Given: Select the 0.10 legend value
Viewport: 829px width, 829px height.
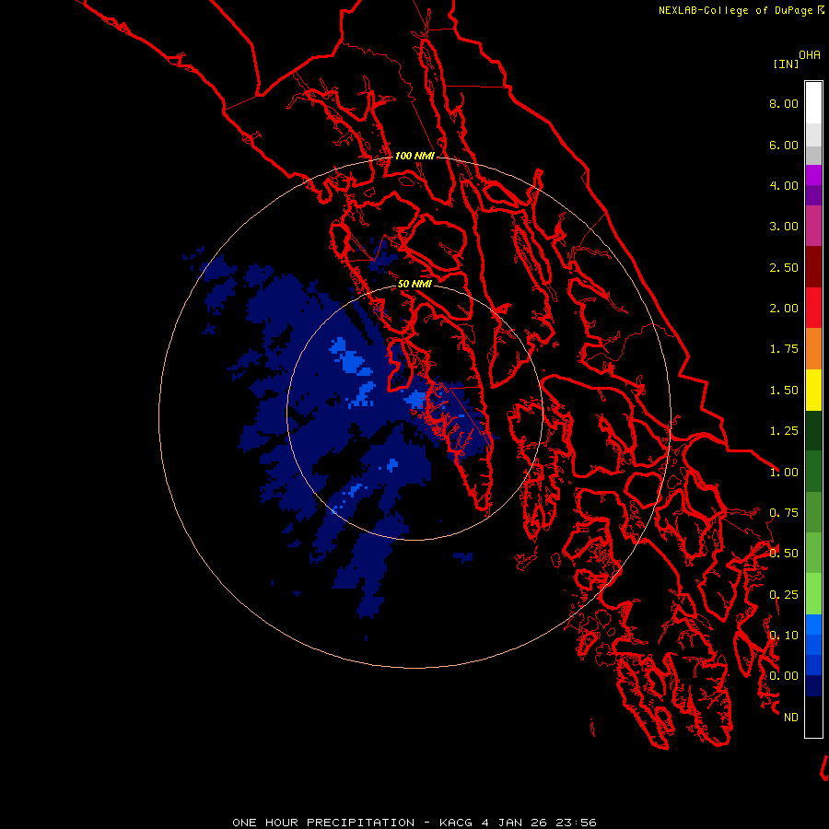Looking at the screenshot, I should click(x=784, y=636).
